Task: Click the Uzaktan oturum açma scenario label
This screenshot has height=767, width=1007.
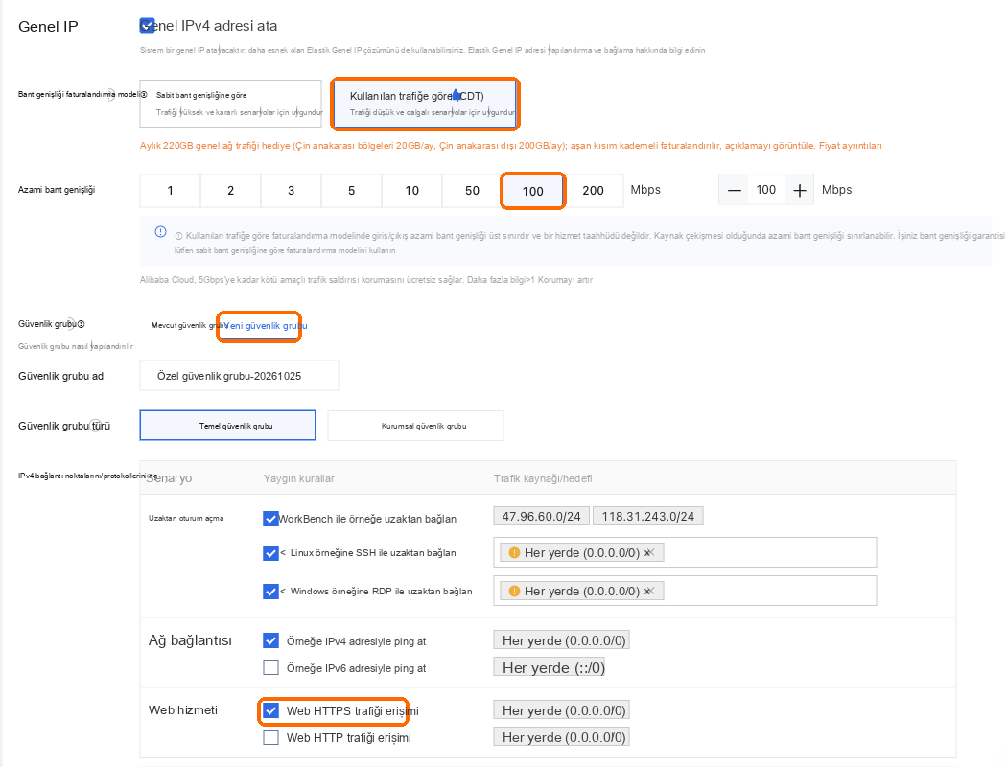Action: point(186,518)
